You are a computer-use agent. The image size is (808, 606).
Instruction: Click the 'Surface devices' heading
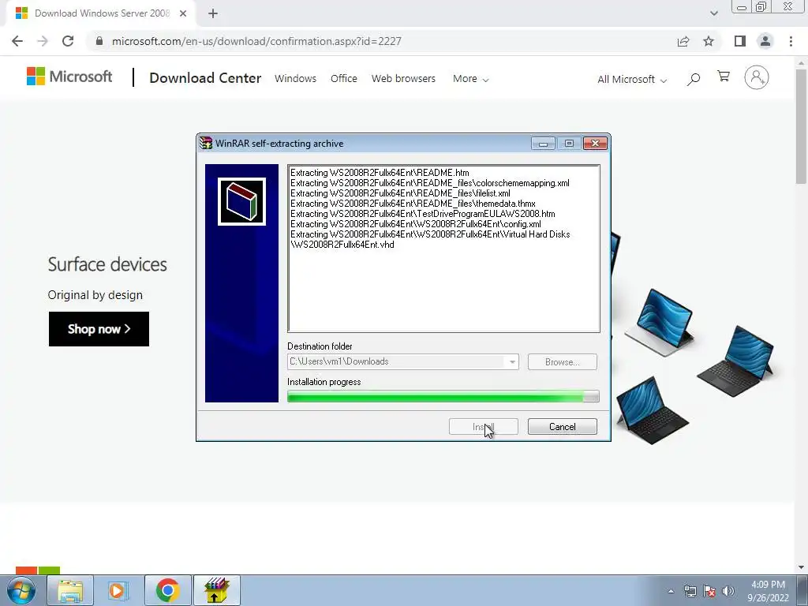pyautogui.click(x=107, y=264)
